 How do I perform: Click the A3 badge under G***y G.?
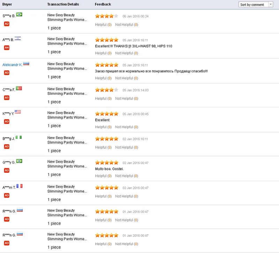click(7, 170)
